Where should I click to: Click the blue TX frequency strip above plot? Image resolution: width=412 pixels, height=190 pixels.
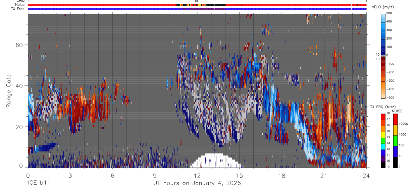click(197, 9)
